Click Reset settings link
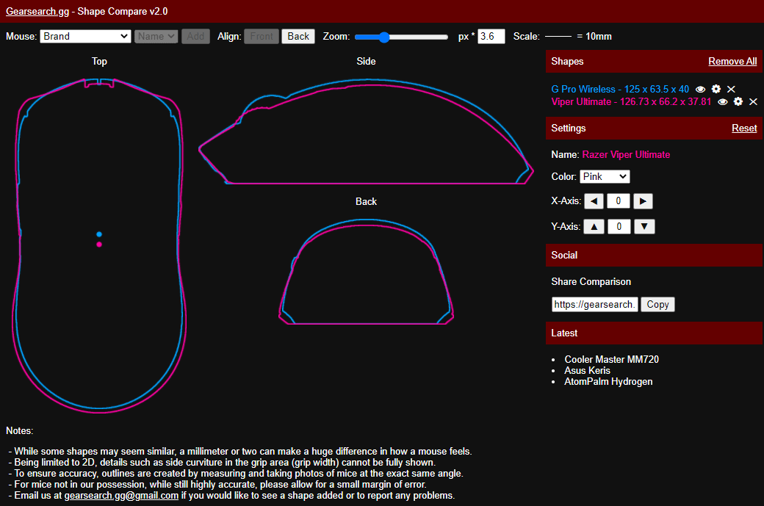Viewport: 764px width, 506px height. 744,128
